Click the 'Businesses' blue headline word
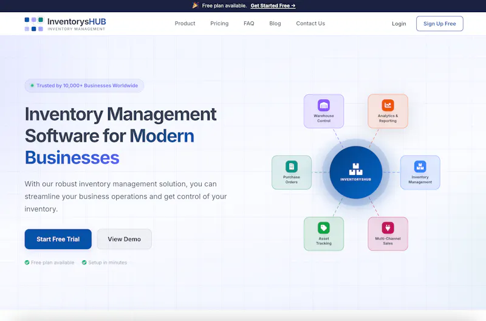Viewport: 486px width, 321px height. [72, 157]
